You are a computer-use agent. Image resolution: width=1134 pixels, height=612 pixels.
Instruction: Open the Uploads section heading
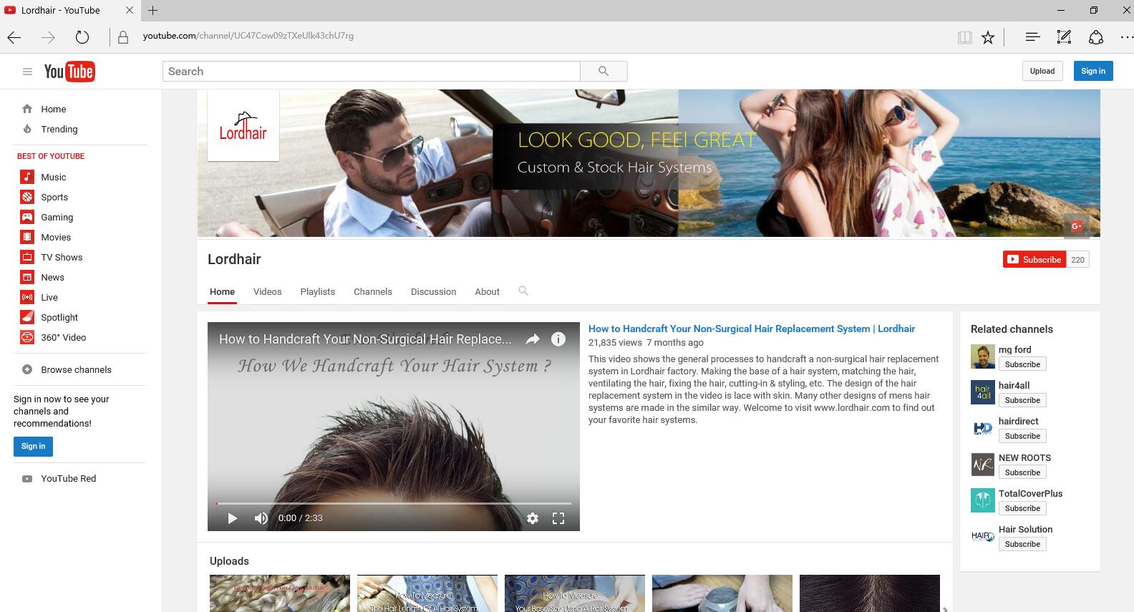229,561
